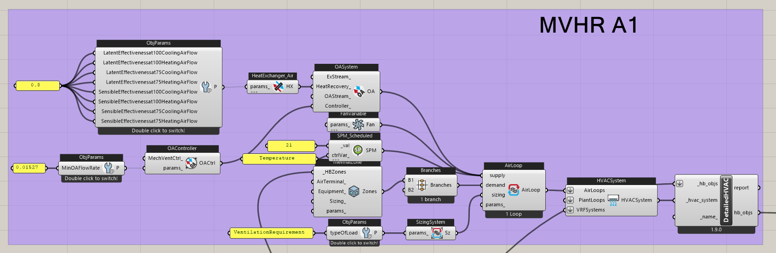Viewport: 776px width, 253px height.
Task: Click the arrow beside the _hb_objs input
Action: pos(679,184)
